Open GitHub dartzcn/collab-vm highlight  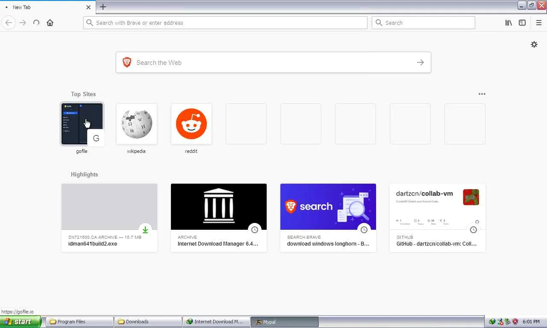point(438,218)
